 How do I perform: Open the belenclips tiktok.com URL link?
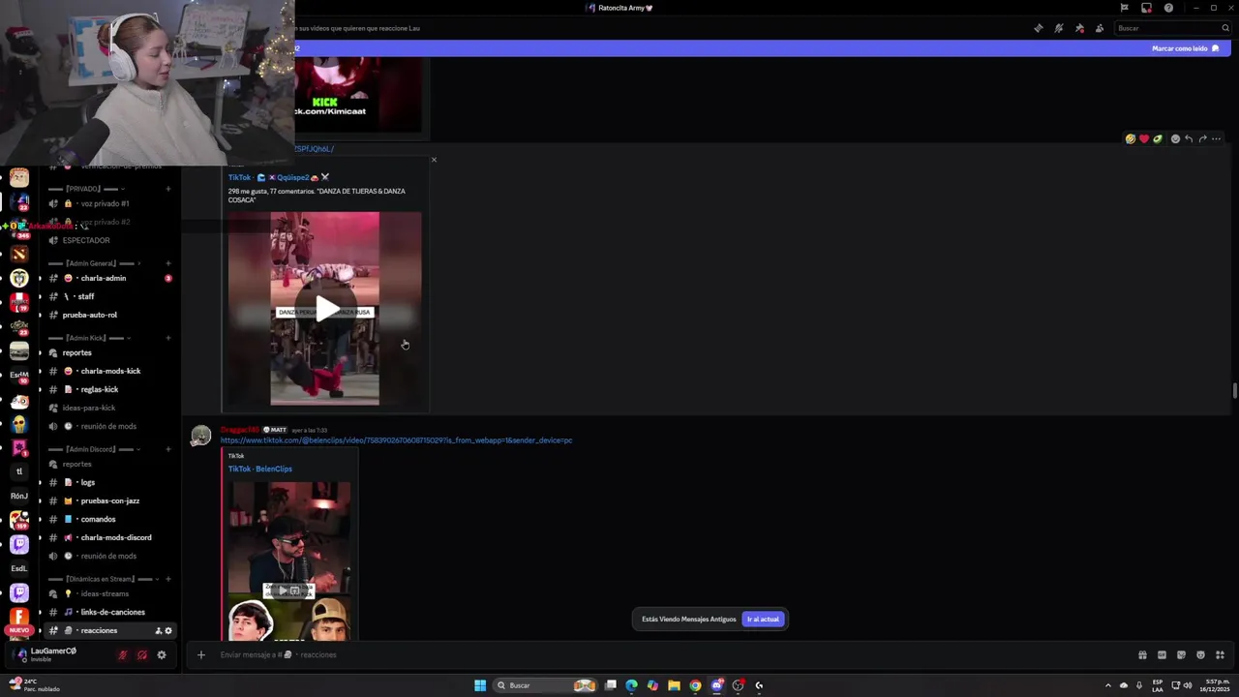[x=396, y=440]
